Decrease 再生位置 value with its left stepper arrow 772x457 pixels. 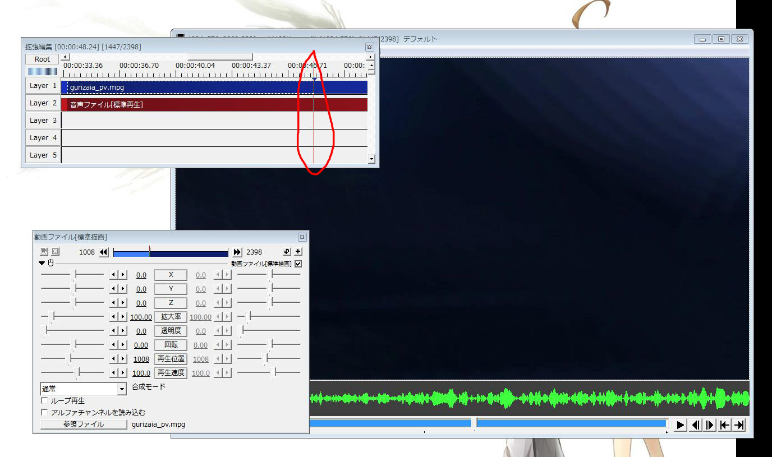pyautogui.click(x=113, y=359)
